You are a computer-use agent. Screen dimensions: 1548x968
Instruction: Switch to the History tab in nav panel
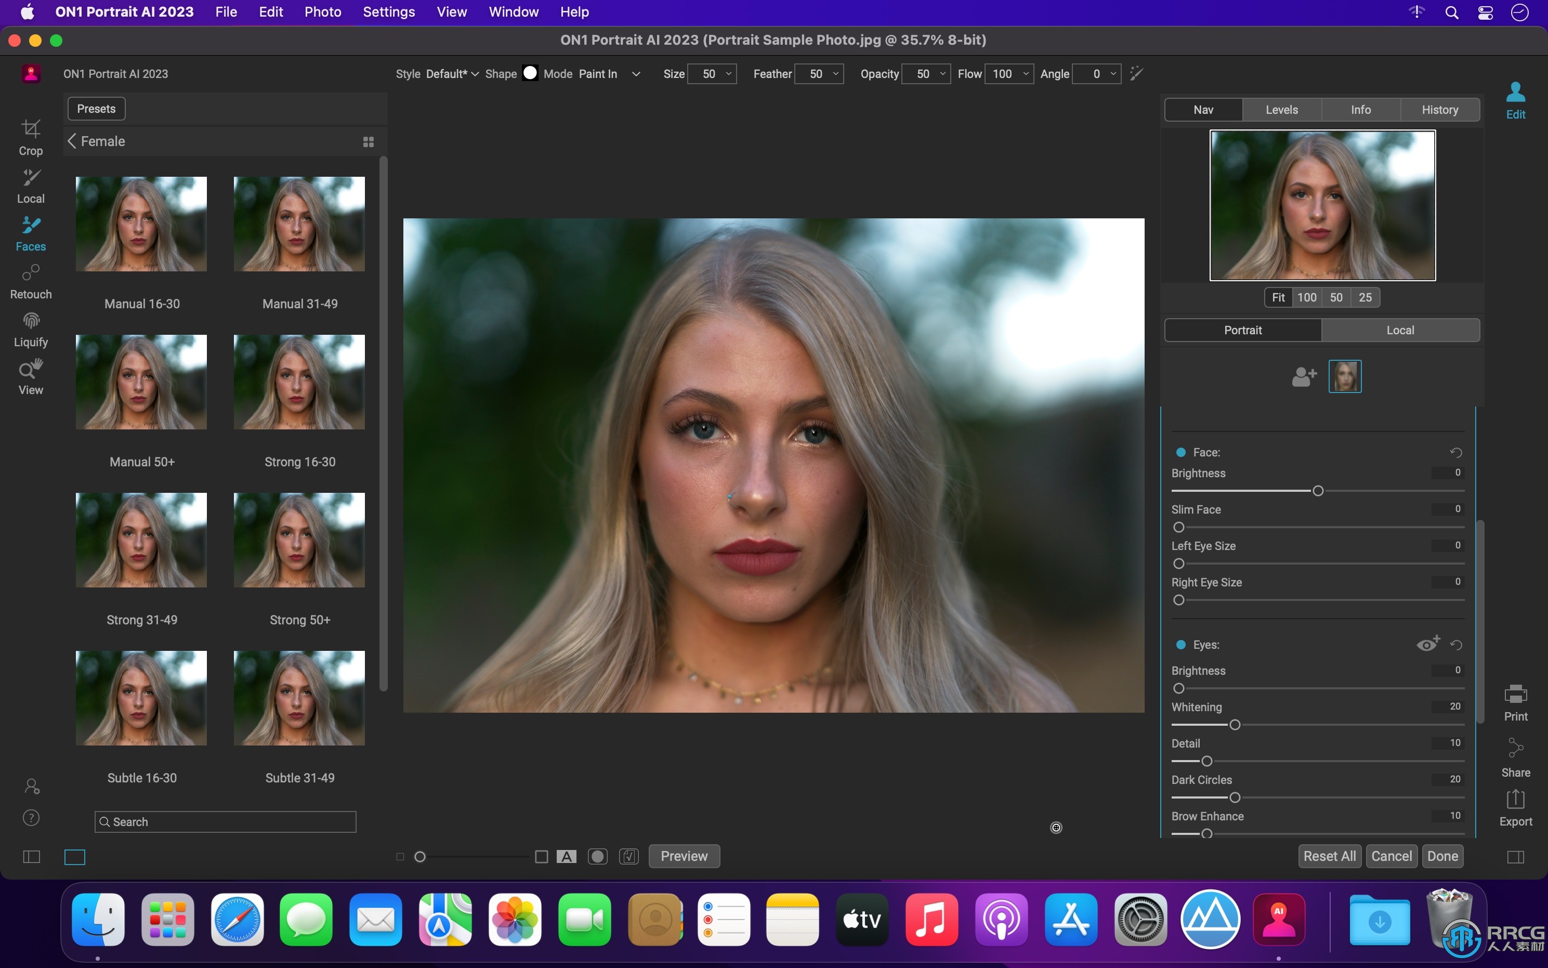point(1440,109)
